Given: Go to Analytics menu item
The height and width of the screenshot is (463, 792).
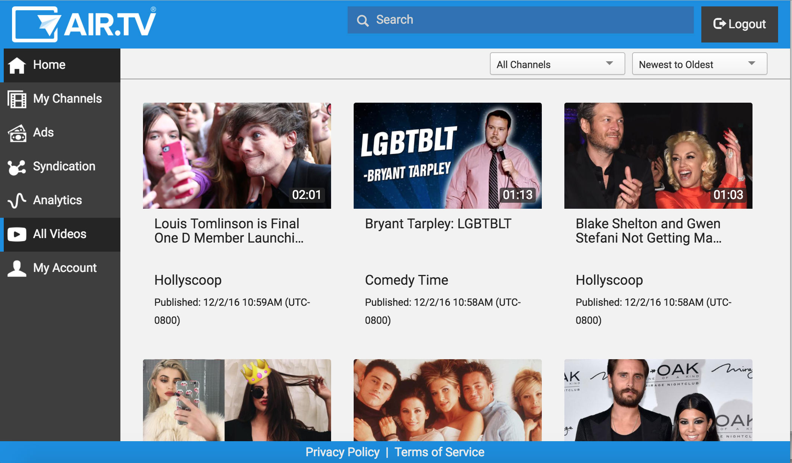Looking at the screenshot, I should pyautogui.click(x=58, y=200).
